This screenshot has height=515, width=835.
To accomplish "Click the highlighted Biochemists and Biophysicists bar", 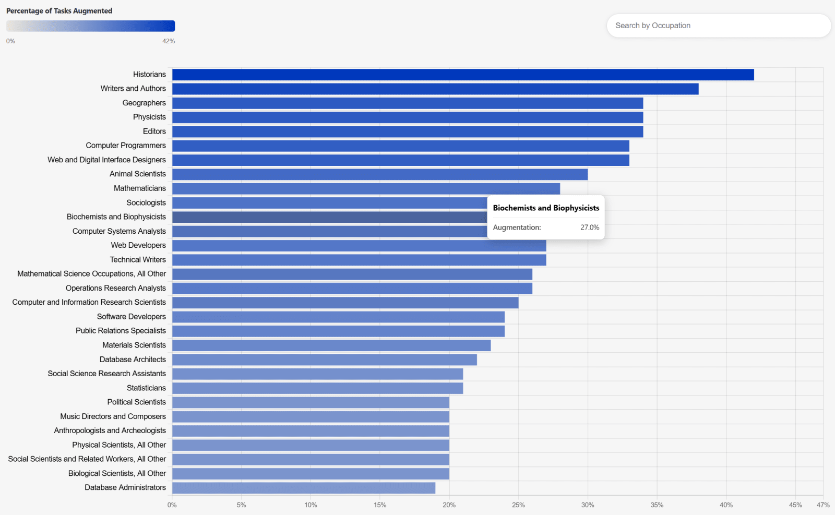I will (329, 217).
